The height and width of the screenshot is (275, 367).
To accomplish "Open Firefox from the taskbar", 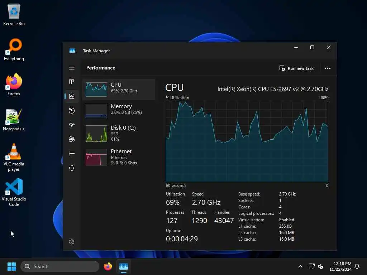I will point(108,266).
